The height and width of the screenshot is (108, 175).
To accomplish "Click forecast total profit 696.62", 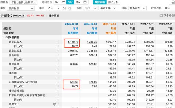I will [74, 64].
